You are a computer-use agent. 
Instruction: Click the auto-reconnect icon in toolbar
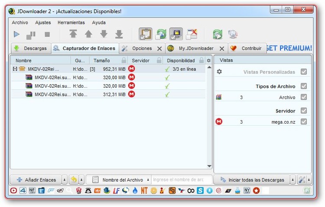161,34
